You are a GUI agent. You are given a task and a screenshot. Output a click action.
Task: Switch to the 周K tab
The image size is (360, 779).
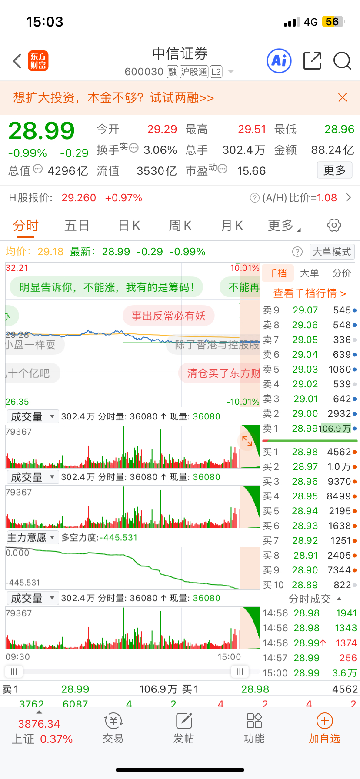(x=180, y=226)
